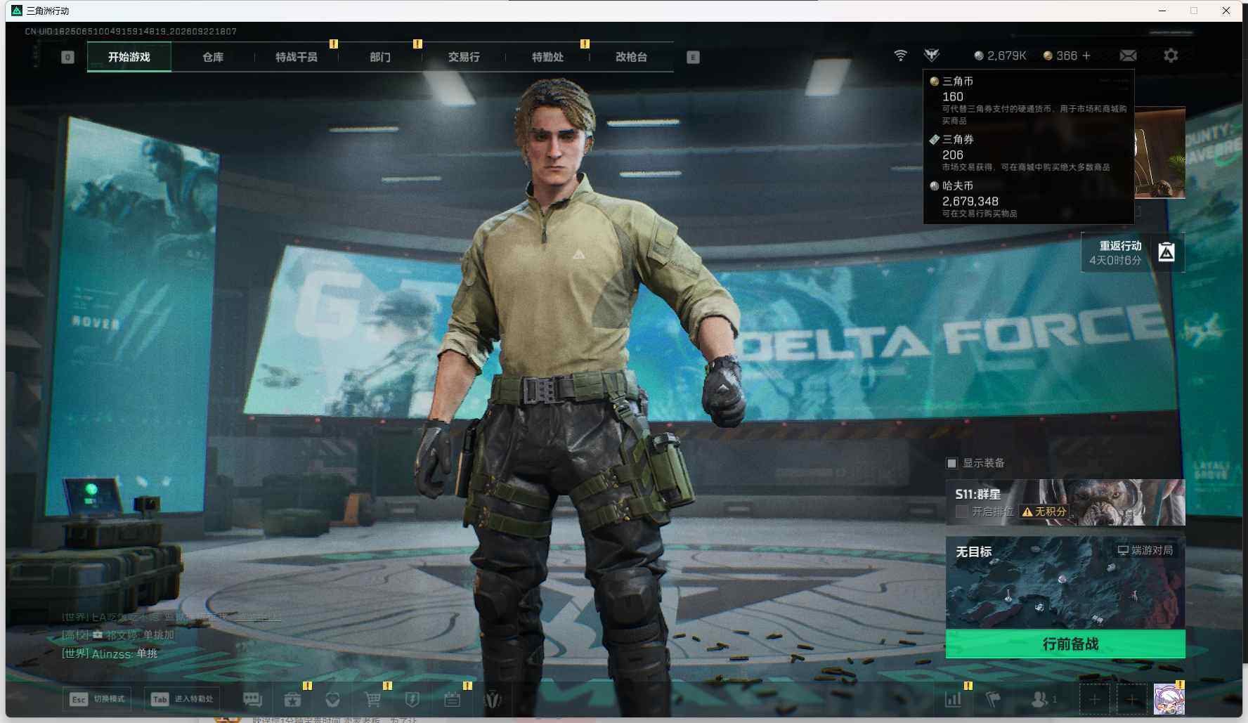Click the plus beside 366 currency
The width and height of the screenshot is (1248, 723).
(1086, 56)
